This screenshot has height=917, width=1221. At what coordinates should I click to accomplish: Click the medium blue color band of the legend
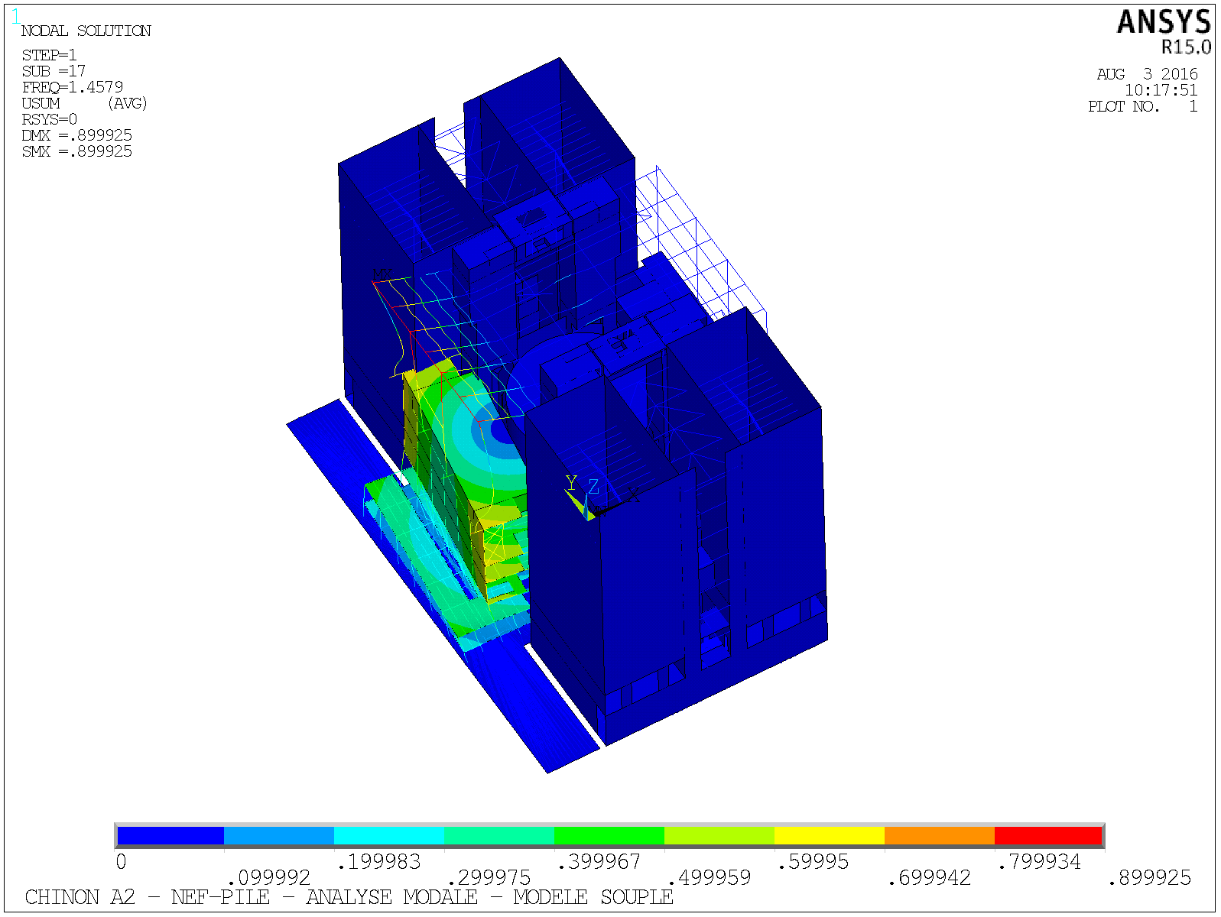click(x=279, y=836)
